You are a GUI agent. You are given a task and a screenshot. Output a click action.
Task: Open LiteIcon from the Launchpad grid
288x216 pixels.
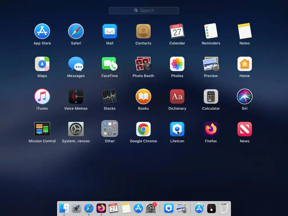click(177, 129)
